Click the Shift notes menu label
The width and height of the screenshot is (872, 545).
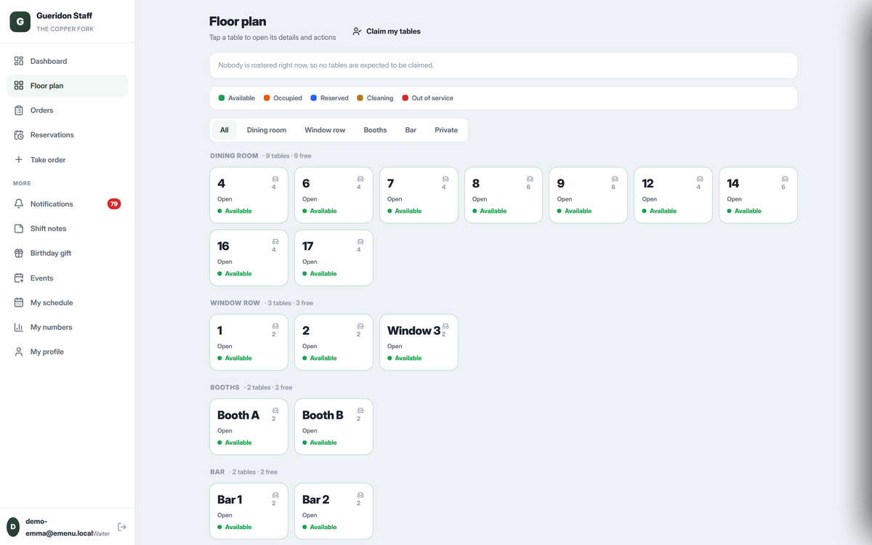(48, 229)
